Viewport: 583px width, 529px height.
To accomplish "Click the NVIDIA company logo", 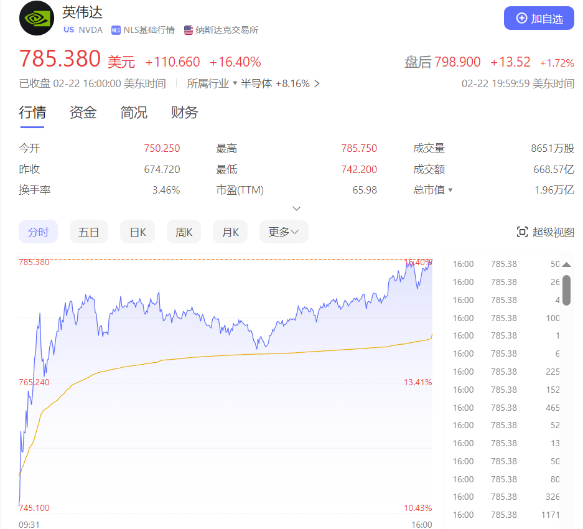I will click(x=35, y=18).
